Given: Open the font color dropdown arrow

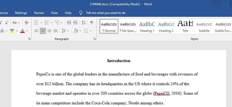Looking at the screenshot, I should (27, 31).
